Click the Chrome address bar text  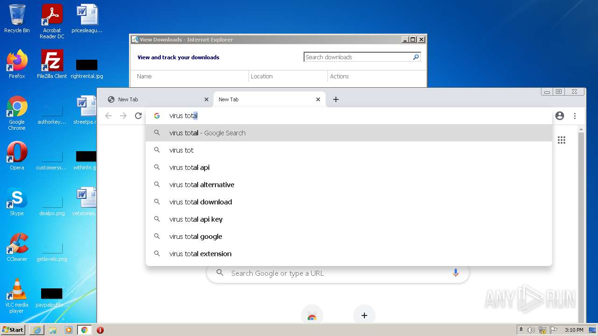[184, 116]
